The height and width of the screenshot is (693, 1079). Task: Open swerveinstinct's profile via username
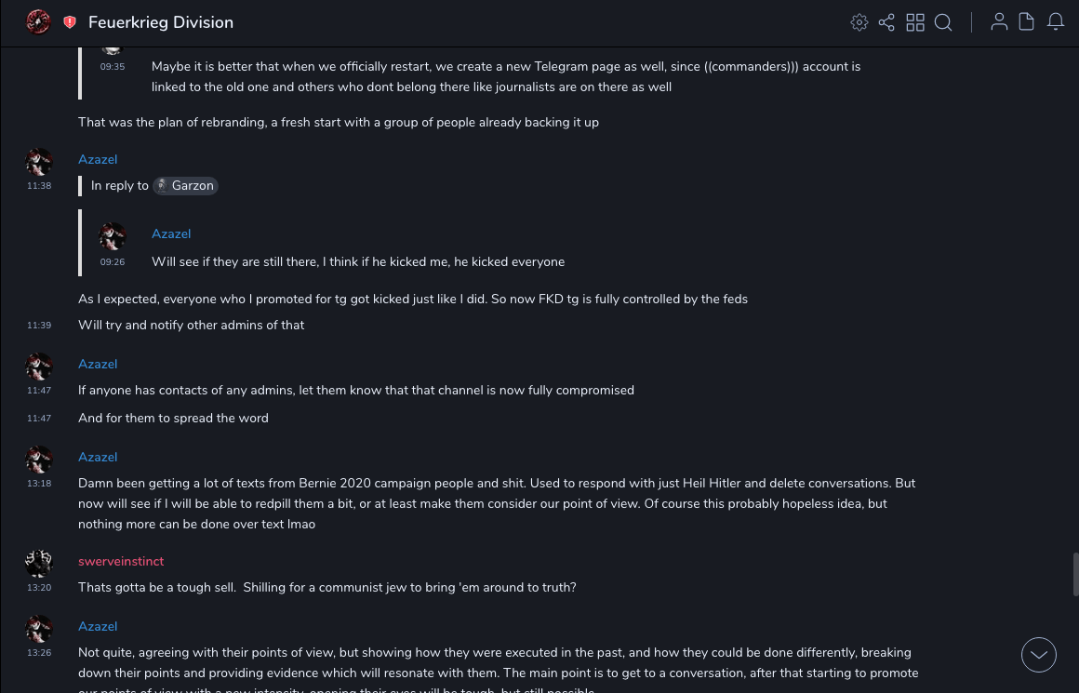121,562
